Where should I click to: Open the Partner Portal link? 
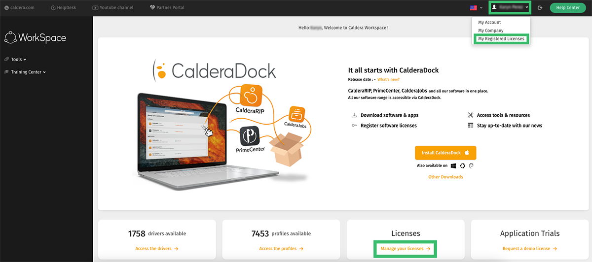(167, 8)
